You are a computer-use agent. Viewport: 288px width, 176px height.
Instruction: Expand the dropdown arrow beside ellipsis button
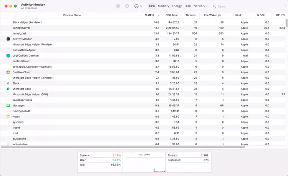(141, 6)
